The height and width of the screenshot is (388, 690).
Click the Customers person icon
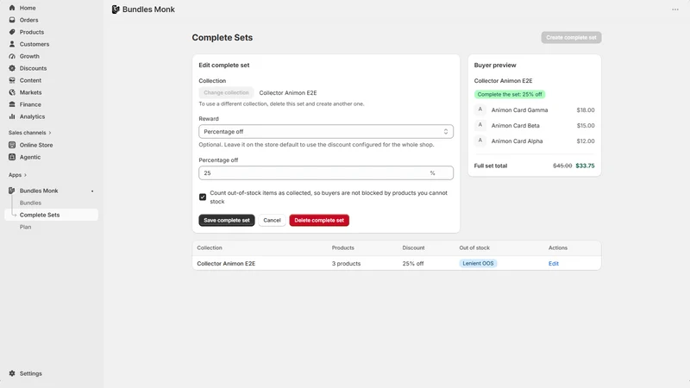[12, 44]
